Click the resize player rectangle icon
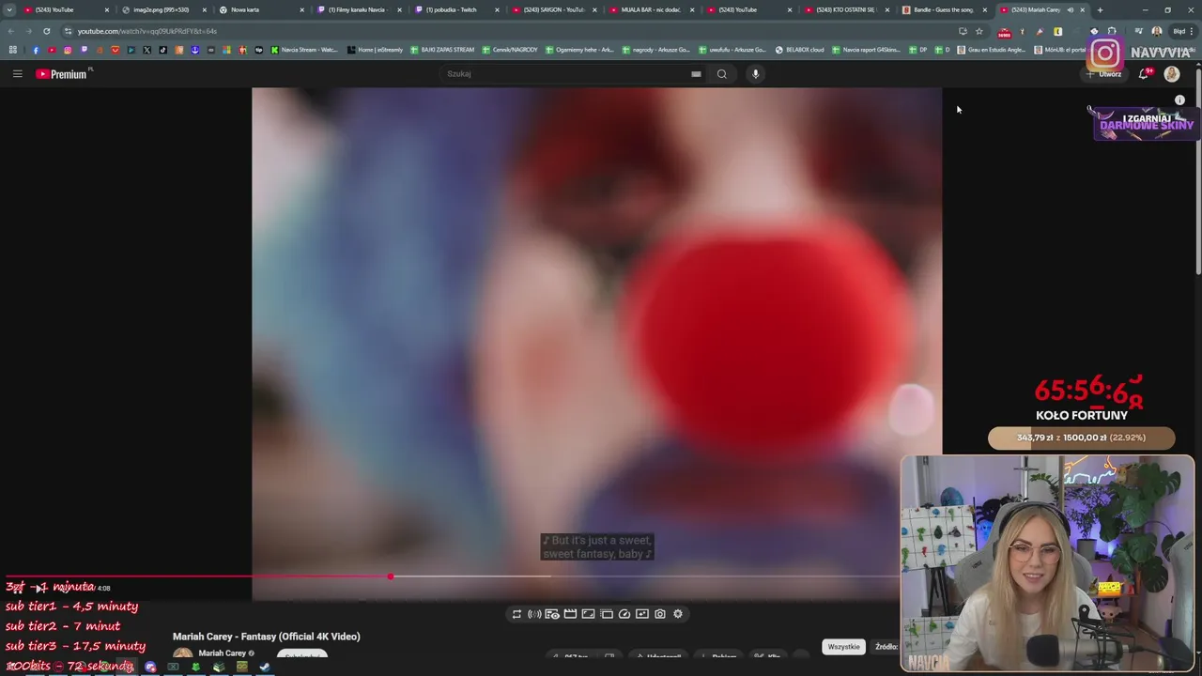Image resolution: width=1202 pixels, height=676 pixels. [588, 614]
